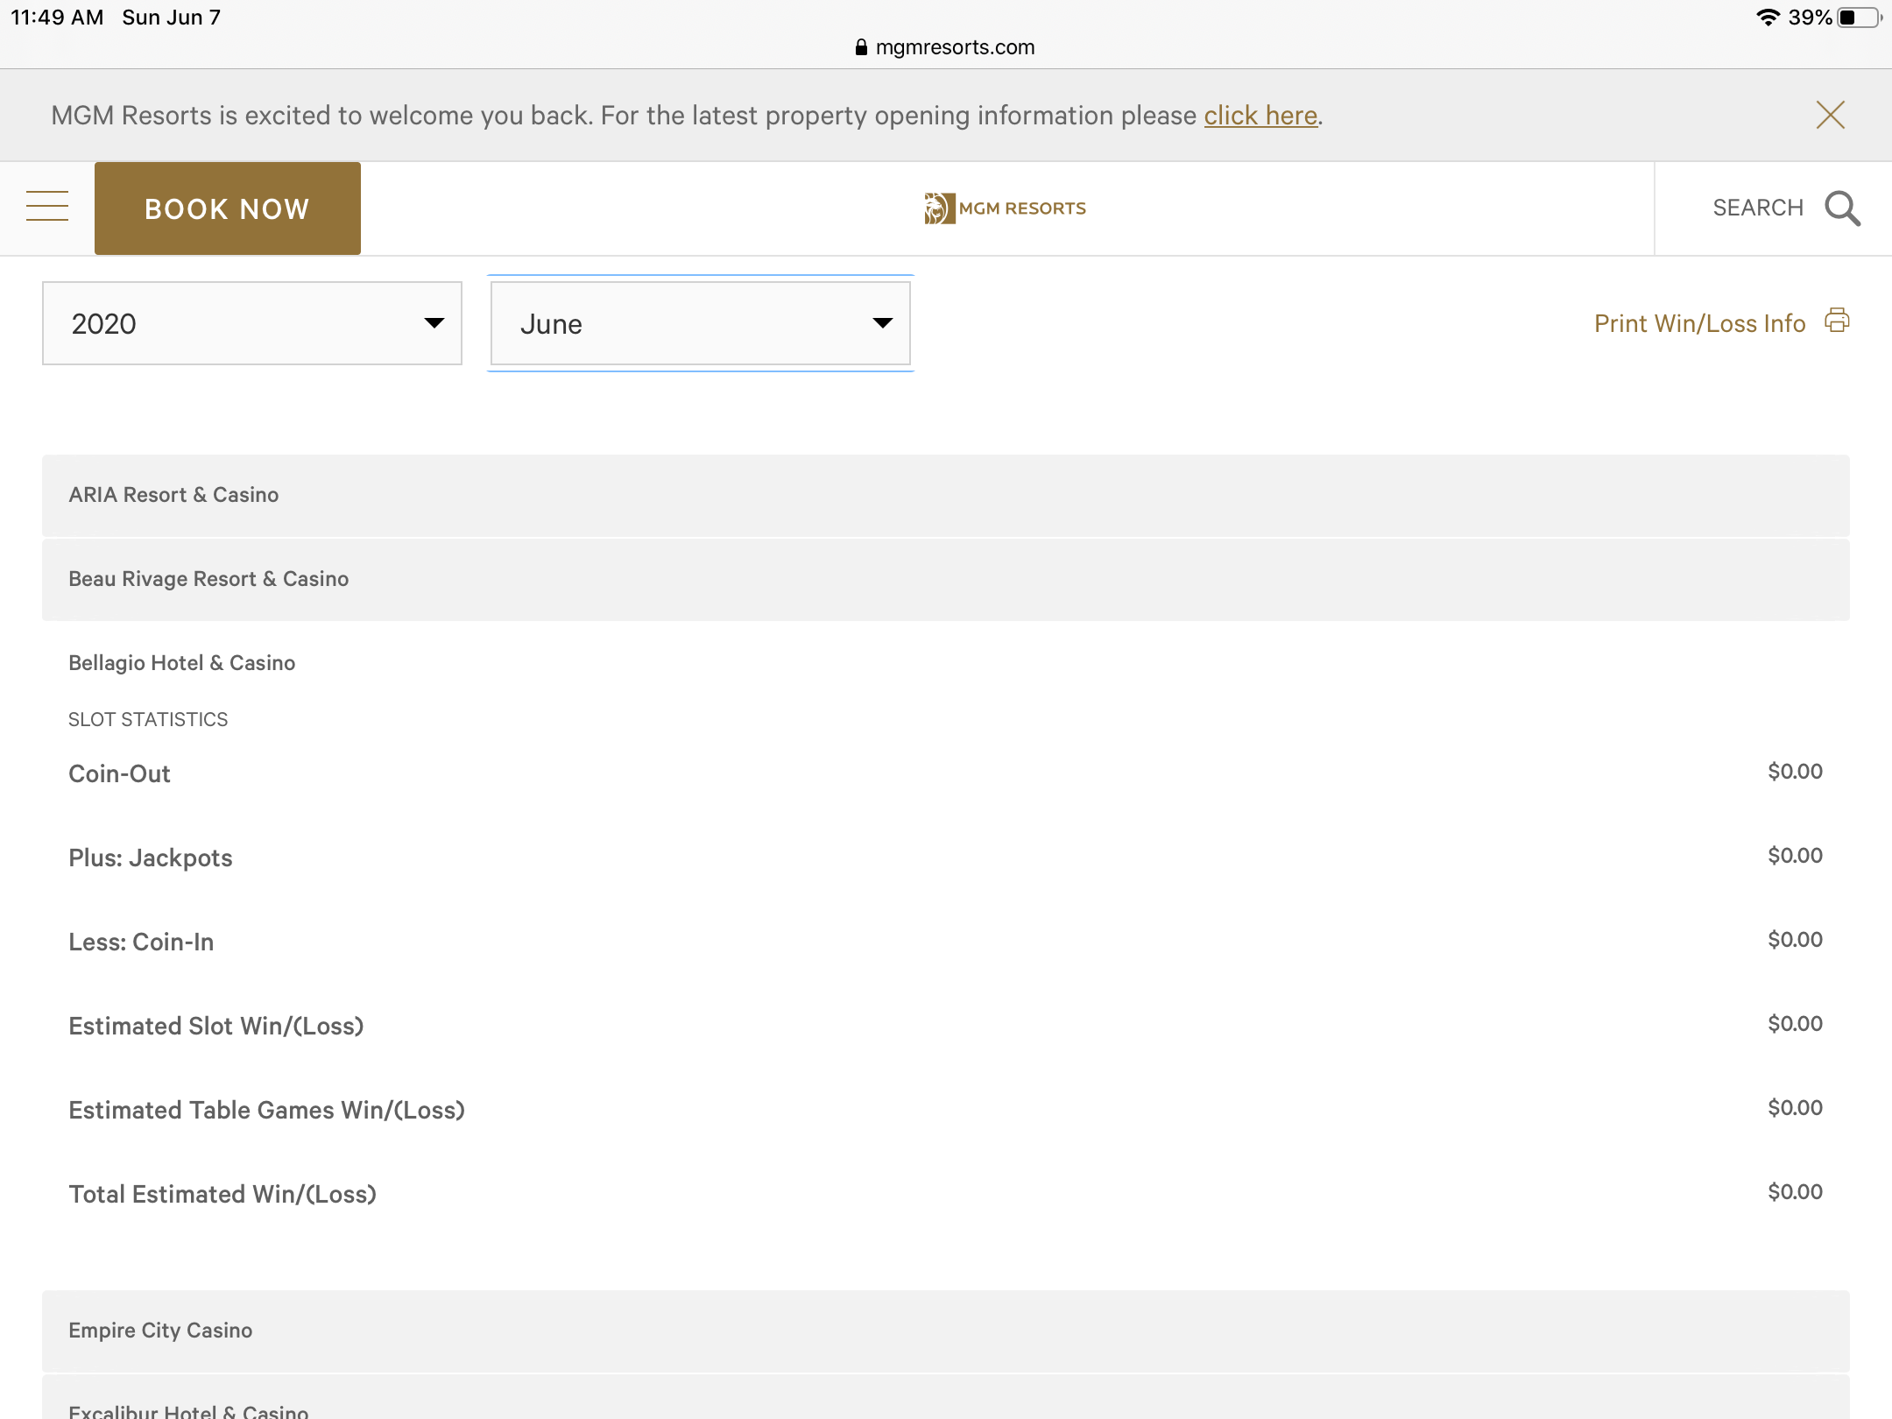Open the hamburger navigation menu
The image size is (1892, 1419).
coord(47,207)
